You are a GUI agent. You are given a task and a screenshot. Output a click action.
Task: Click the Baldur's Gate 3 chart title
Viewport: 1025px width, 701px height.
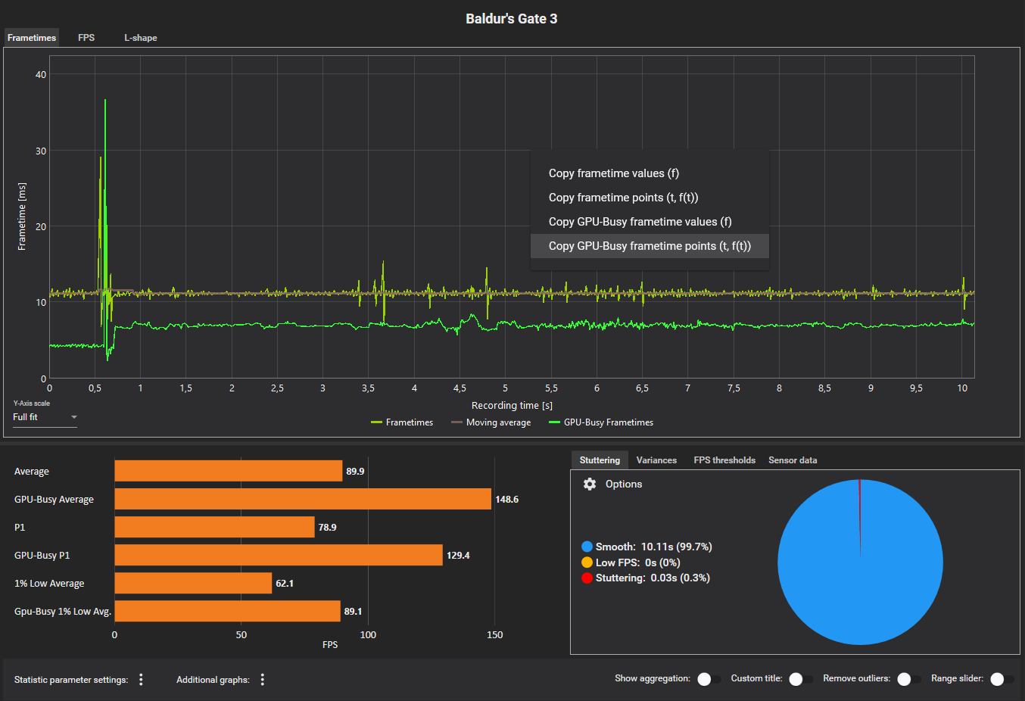pos(512,19)
